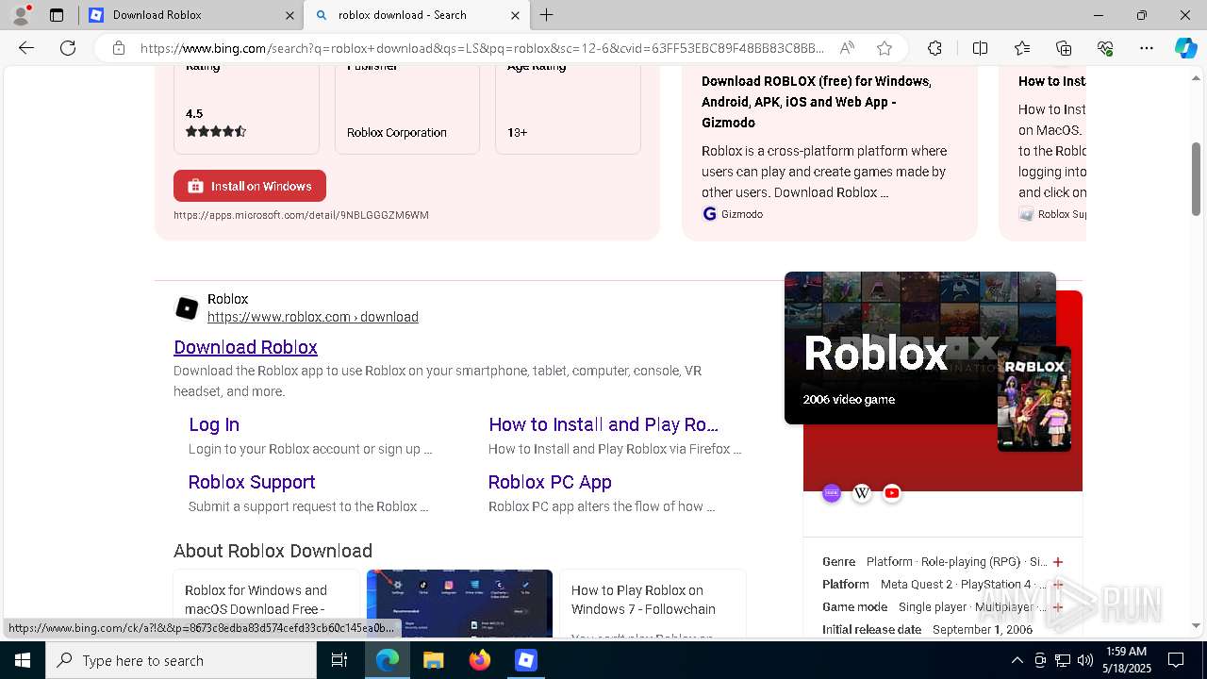Open the Collections icon
Viewport: 1207px width, 679px height.
1064,48
